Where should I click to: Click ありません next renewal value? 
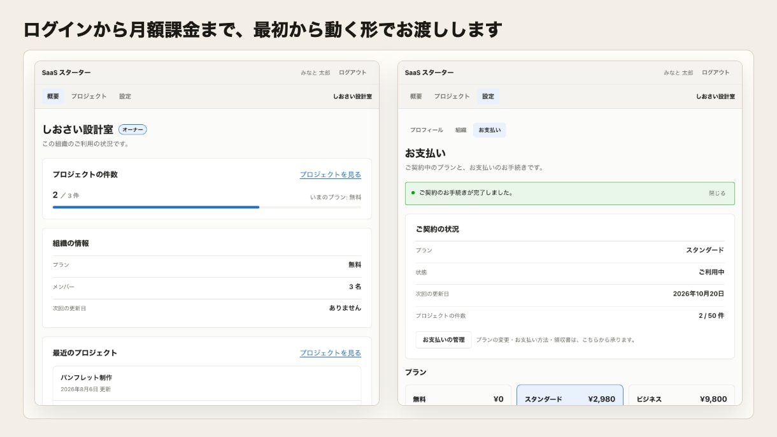[345, 308]
